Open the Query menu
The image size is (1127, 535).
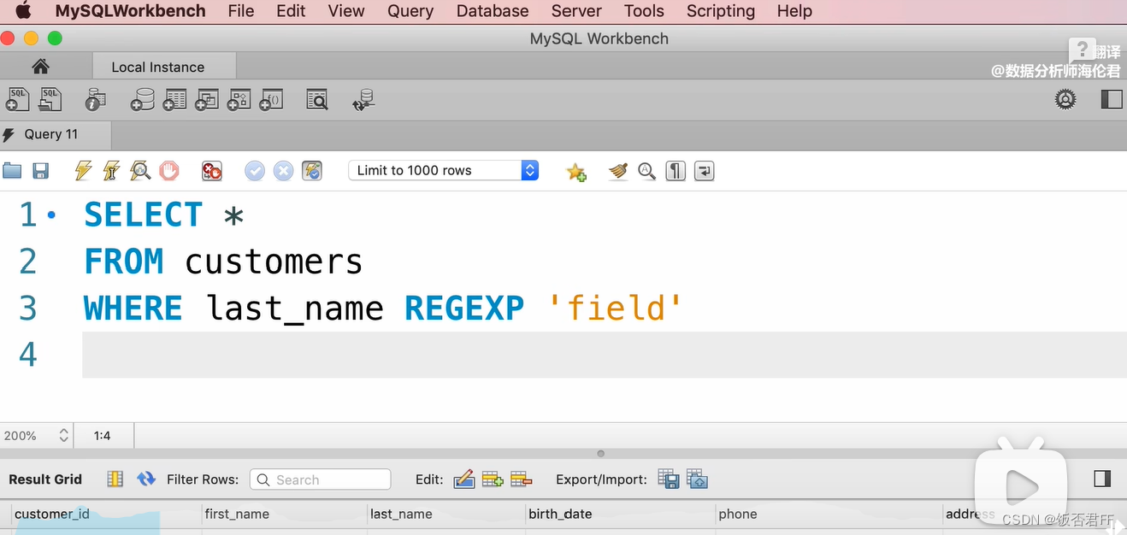point(410,11)
